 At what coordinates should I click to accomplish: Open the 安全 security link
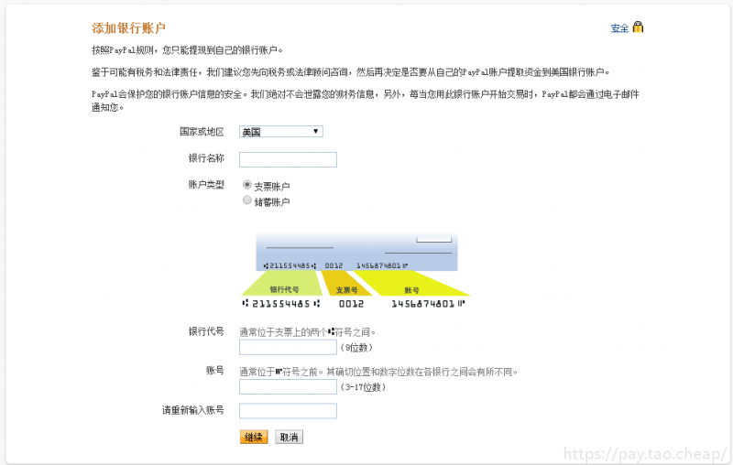[620, 28]
